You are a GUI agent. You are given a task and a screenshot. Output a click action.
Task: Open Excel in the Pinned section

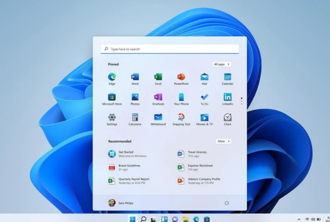(158, 79)
